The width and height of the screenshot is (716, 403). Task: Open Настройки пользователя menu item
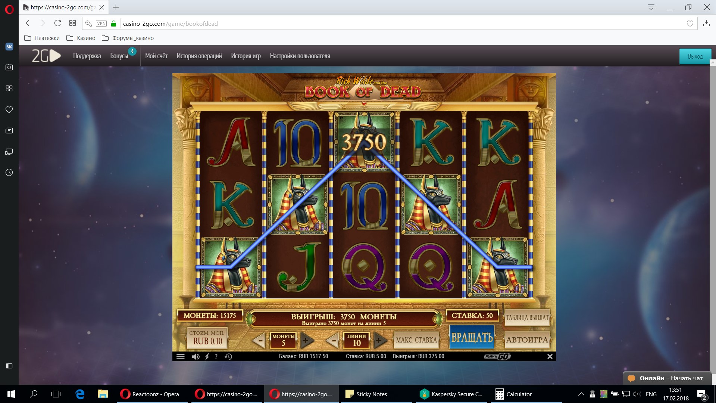click(300, 56)
